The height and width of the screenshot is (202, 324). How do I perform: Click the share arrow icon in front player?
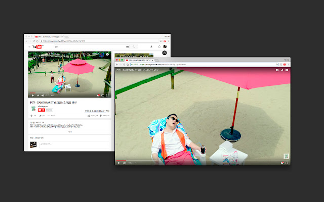click(282, 70)
